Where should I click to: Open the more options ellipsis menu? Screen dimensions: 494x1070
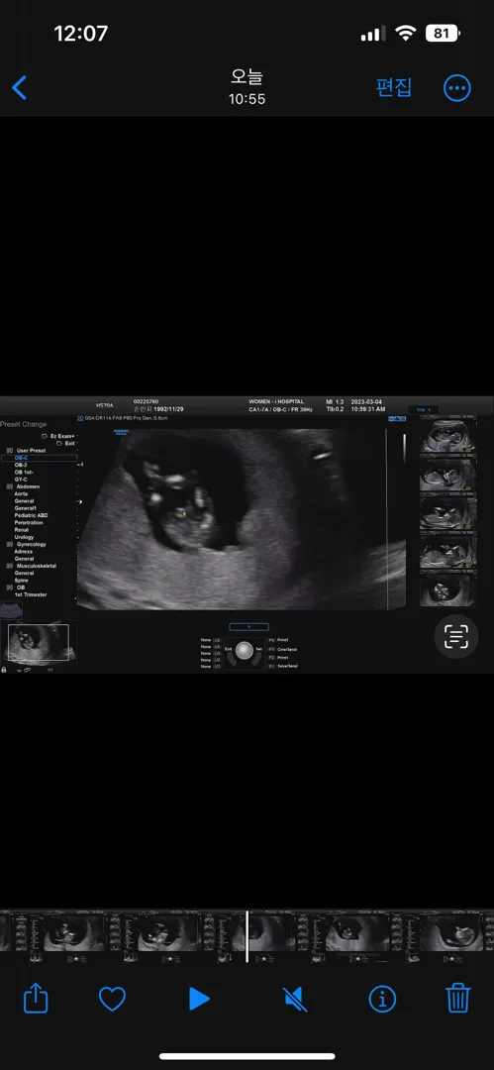457,88
